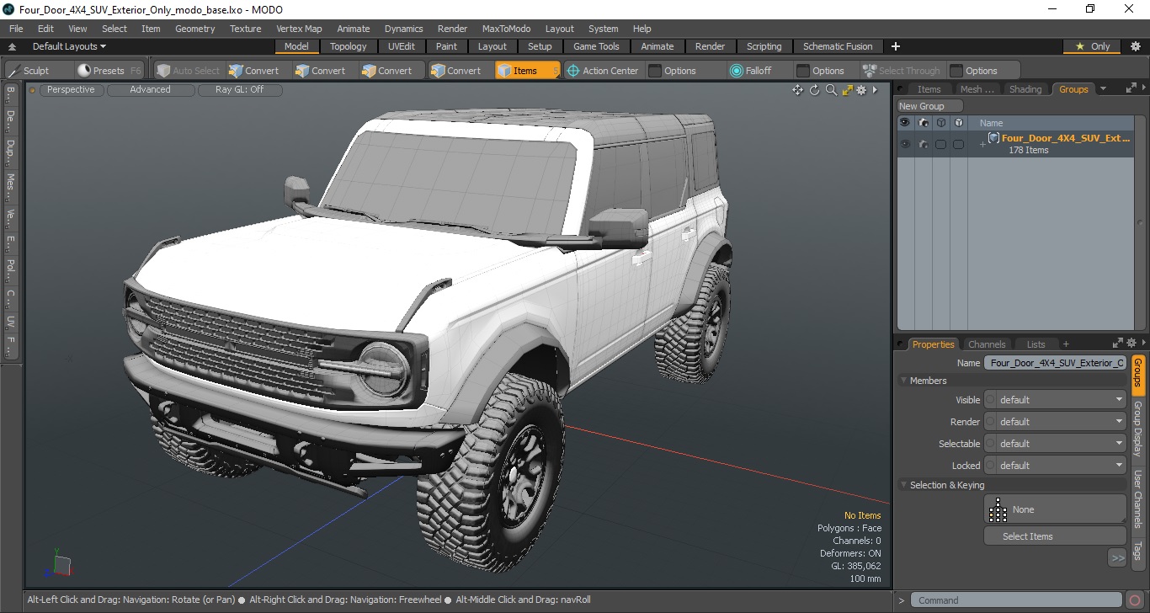The height and width of the screenshot is (613, 1150).
Task: Click the Auto Select button
Action: (188, 71)
